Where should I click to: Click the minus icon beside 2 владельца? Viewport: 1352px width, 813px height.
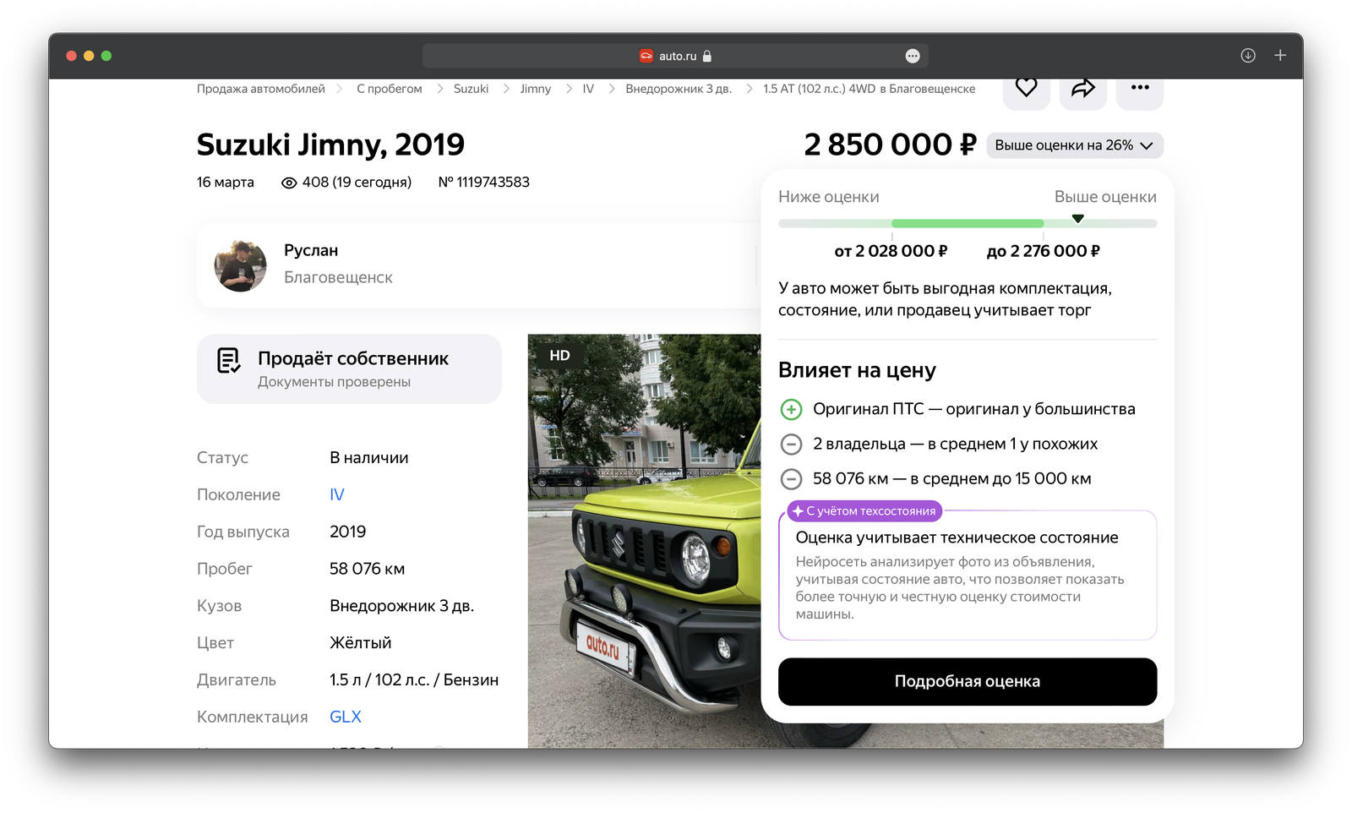tap(791, 445)
